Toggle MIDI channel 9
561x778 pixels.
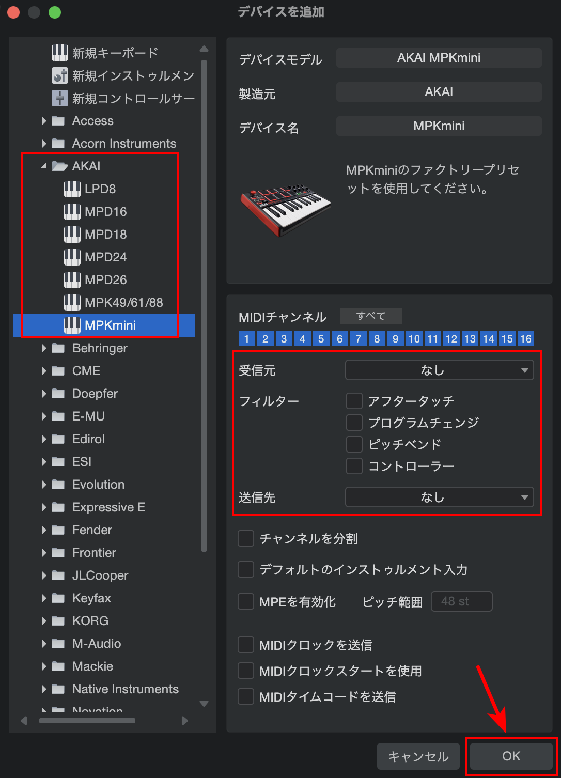point(395,338)
